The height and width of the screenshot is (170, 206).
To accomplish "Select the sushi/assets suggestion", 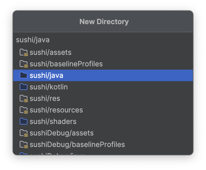I will 51,52.
